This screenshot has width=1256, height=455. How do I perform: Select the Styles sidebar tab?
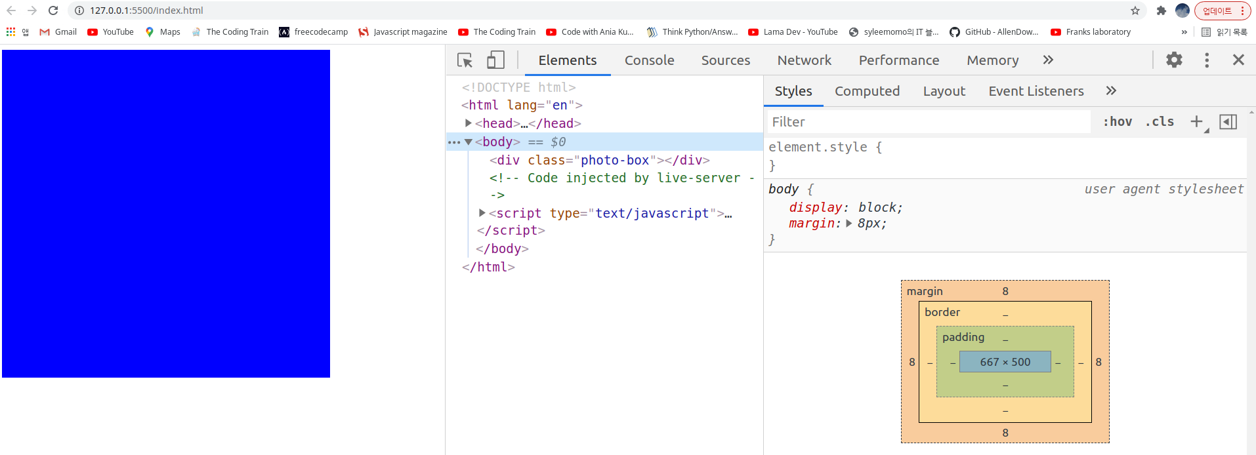[793, 91]
